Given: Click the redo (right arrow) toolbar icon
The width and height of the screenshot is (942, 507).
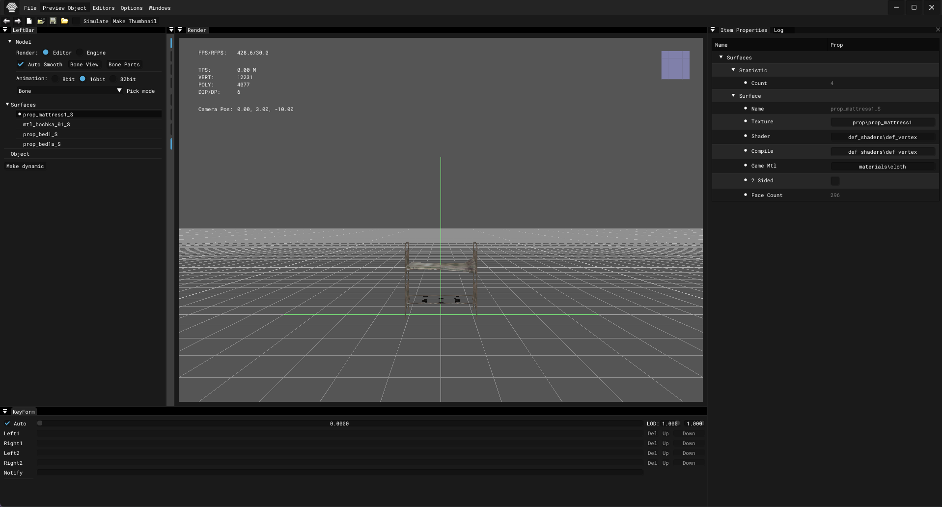Looking at the screenshot, I should tap(18, 21).
